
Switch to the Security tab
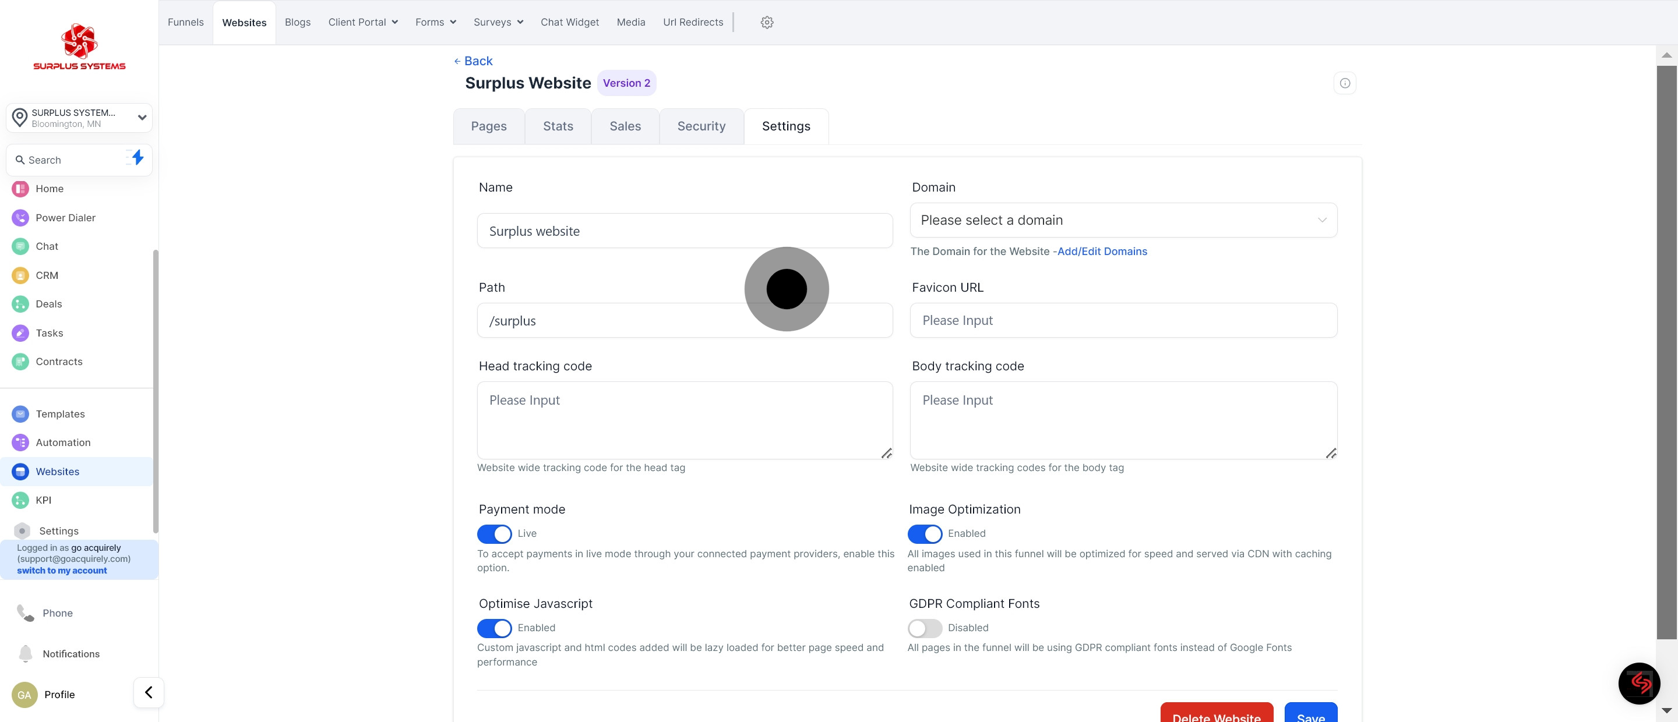tap(701, 126)
